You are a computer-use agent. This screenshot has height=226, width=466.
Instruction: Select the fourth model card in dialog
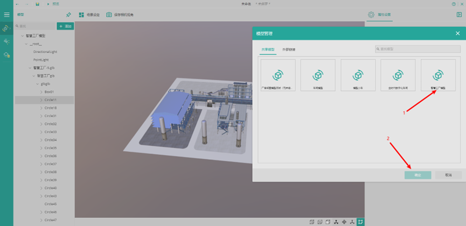pos(398,75)
